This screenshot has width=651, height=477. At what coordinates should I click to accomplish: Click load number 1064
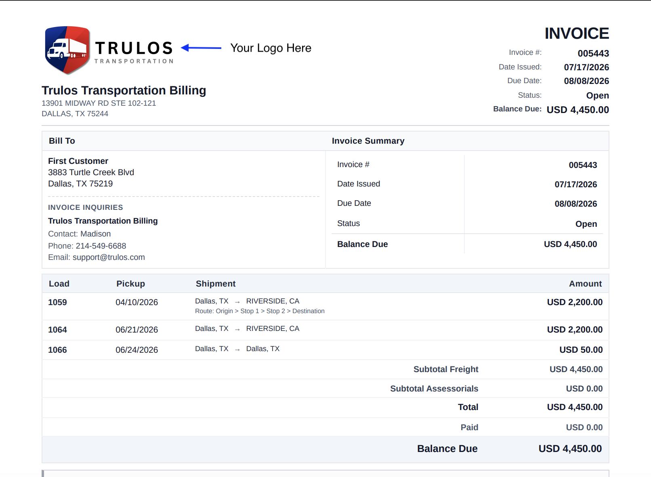tap(57, 330)
